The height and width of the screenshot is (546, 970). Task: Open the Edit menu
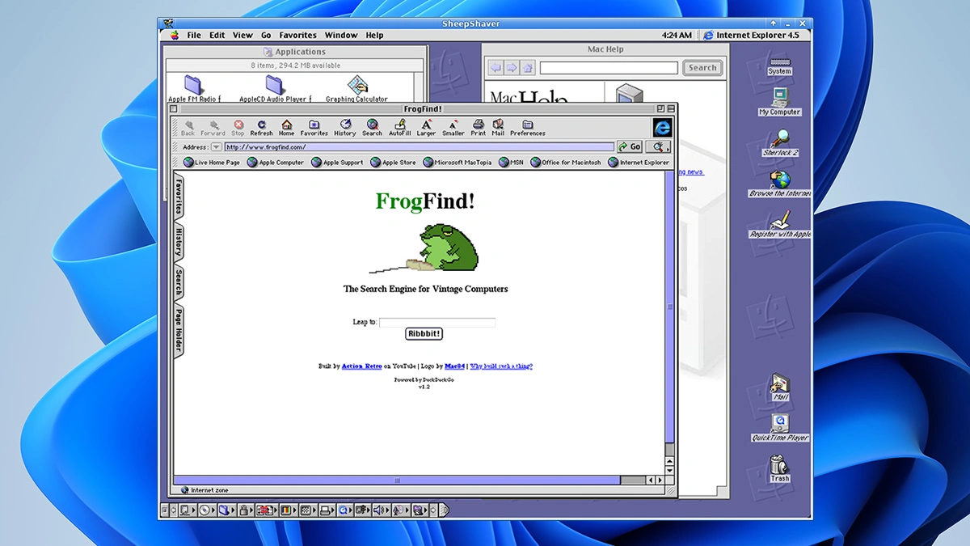(x=217, y=36)
